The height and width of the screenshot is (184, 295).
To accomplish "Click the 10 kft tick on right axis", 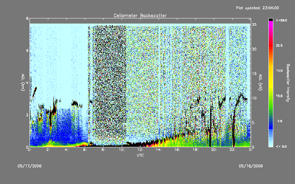I will click(x=254, y=98).
